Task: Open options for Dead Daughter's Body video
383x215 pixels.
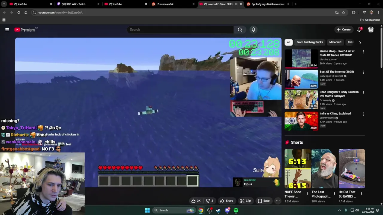Action: pos(363,93)
